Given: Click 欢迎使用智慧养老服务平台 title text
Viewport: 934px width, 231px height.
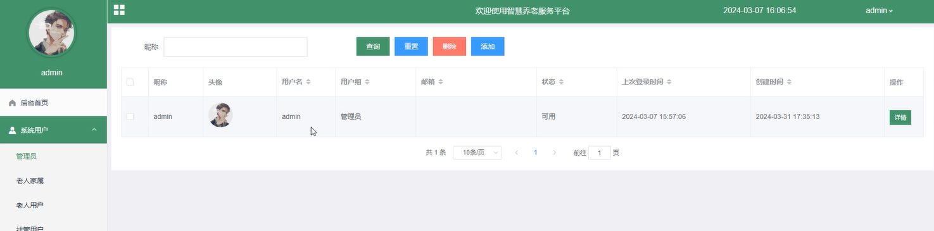Looking at the screenshot, I should pyautogui.click(x=522, y=11).
